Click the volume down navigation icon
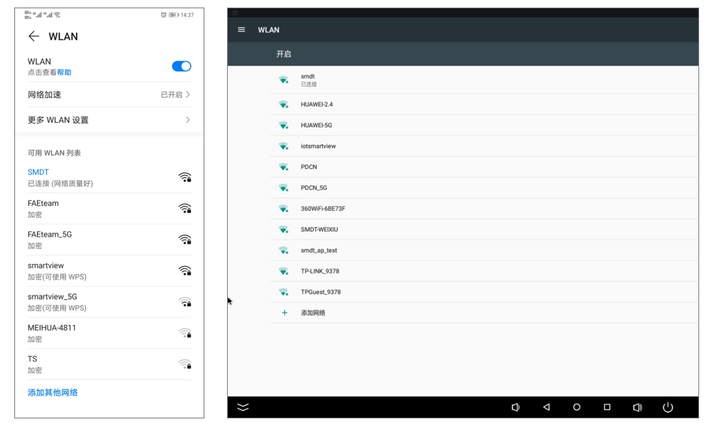This screenshot has width=715, height=432. (515, 407)
